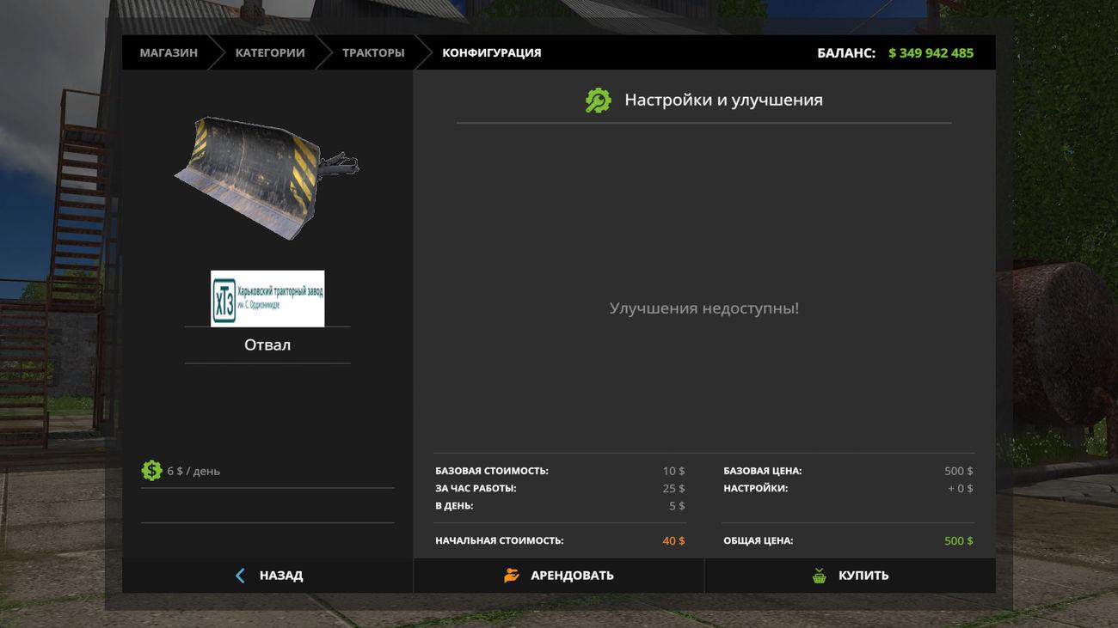The image size is (1118, 628).
Task: Click the Улучшения недоступны! message
Action: [x=703, y=308]
